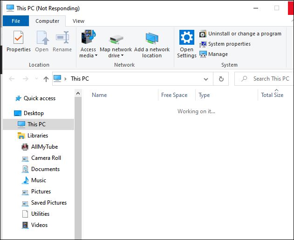The image size is (294, 240).
Task: Click the navigation pane scrollbar track
Action: tap(78, 169)
